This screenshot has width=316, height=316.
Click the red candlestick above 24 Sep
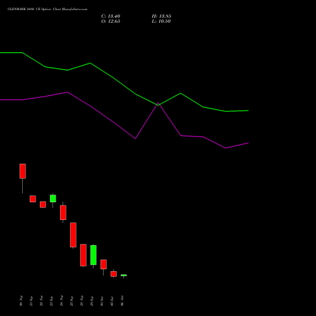tap(63, 212)
